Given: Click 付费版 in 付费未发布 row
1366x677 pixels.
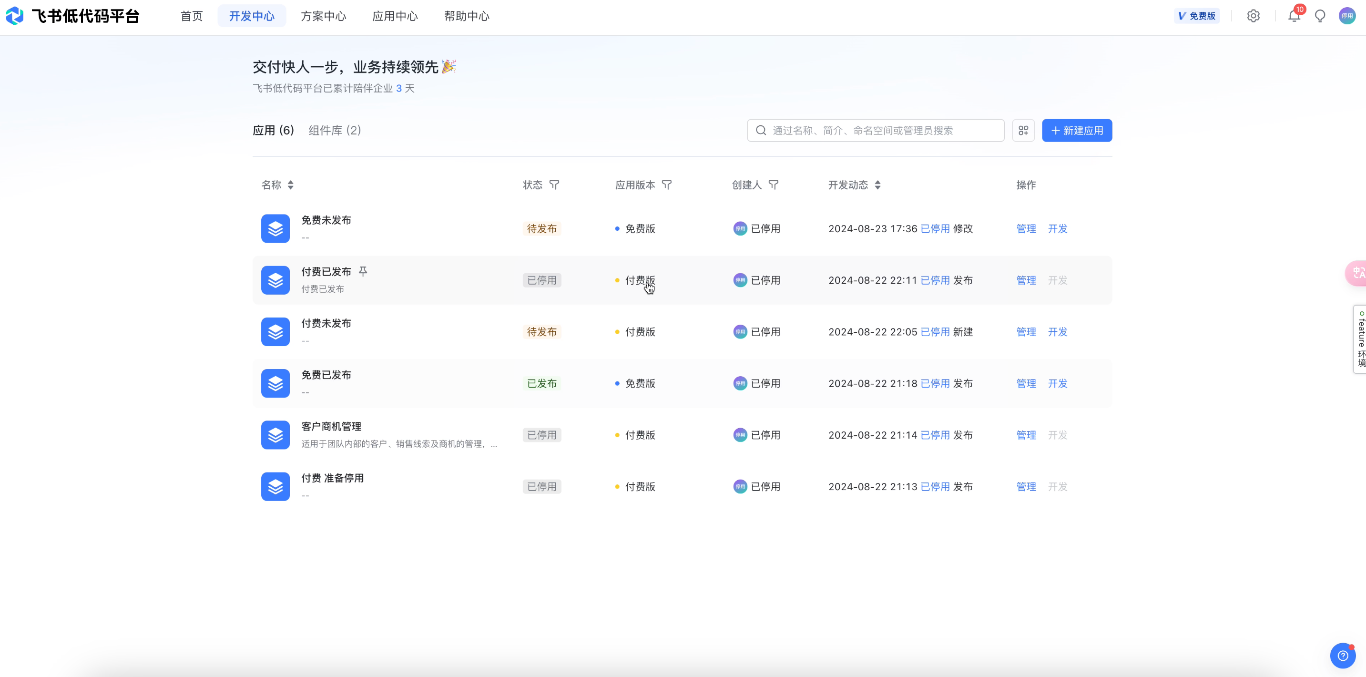Looking at the screenshot, I should [x=640, y=332].
